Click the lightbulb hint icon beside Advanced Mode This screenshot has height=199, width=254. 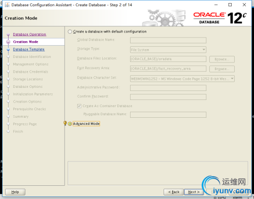pos(65,123)
